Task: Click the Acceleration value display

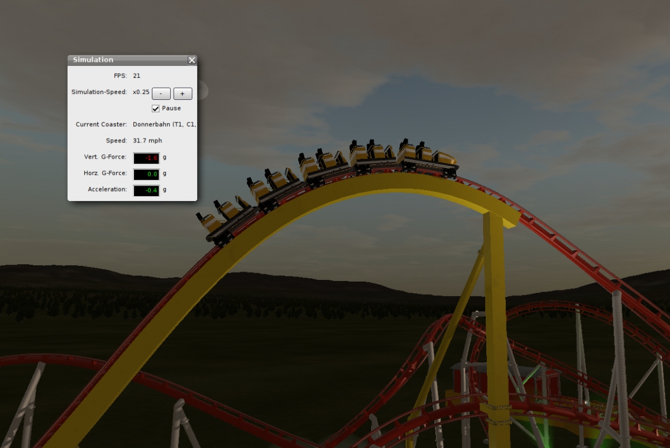Action: 146,190
